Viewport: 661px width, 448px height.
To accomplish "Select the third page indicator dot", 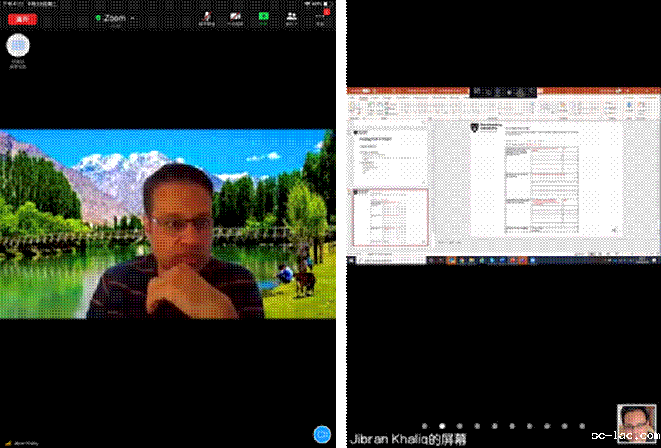I will pos(459,426).
